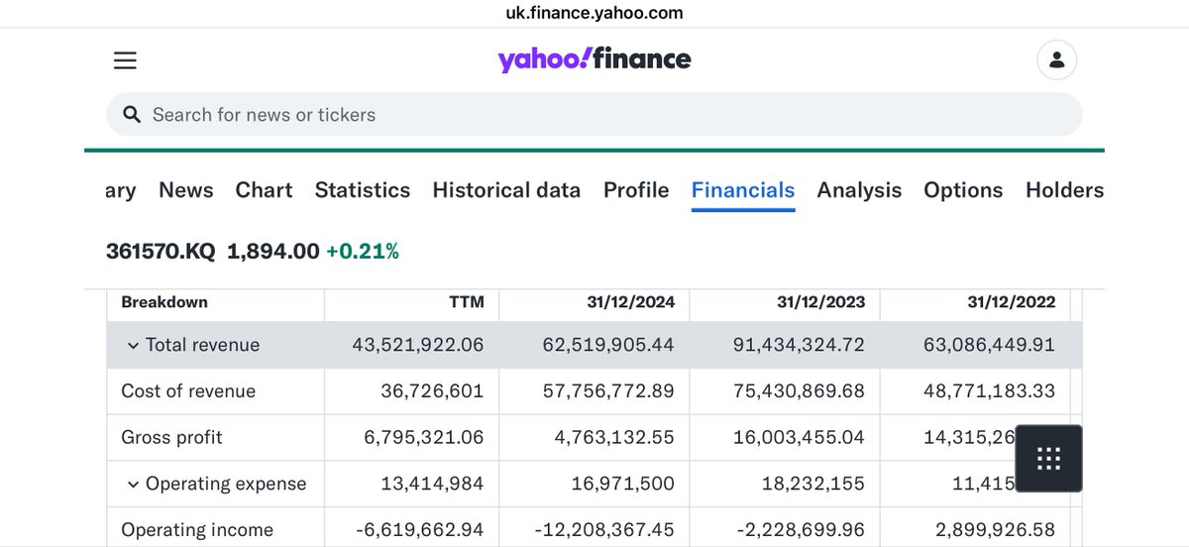The image size is (1189, 547).
Task: Collapse the Total revenue row
Action: [x=133, y=345]
